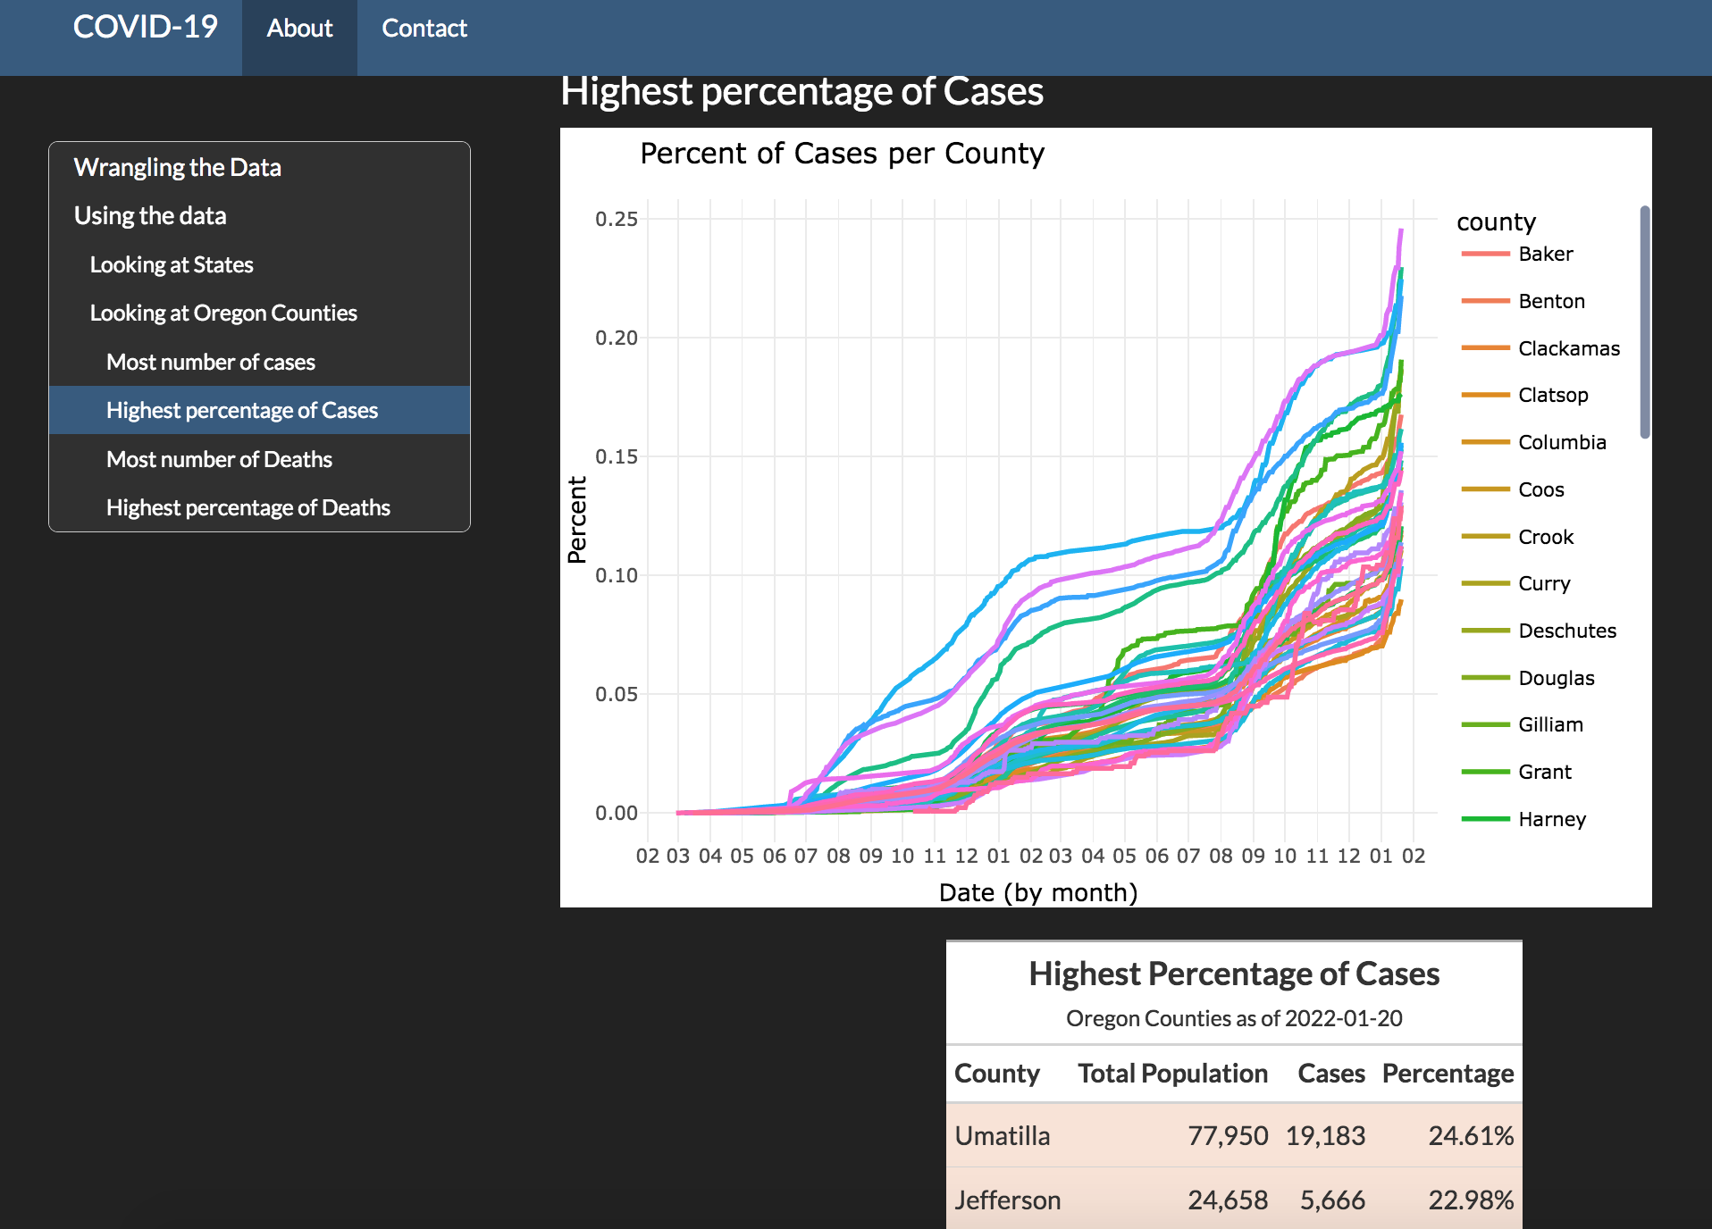Select Looking at Oregon Counties entry
Screen dimensions: 1712x1229
pos(223,314)
